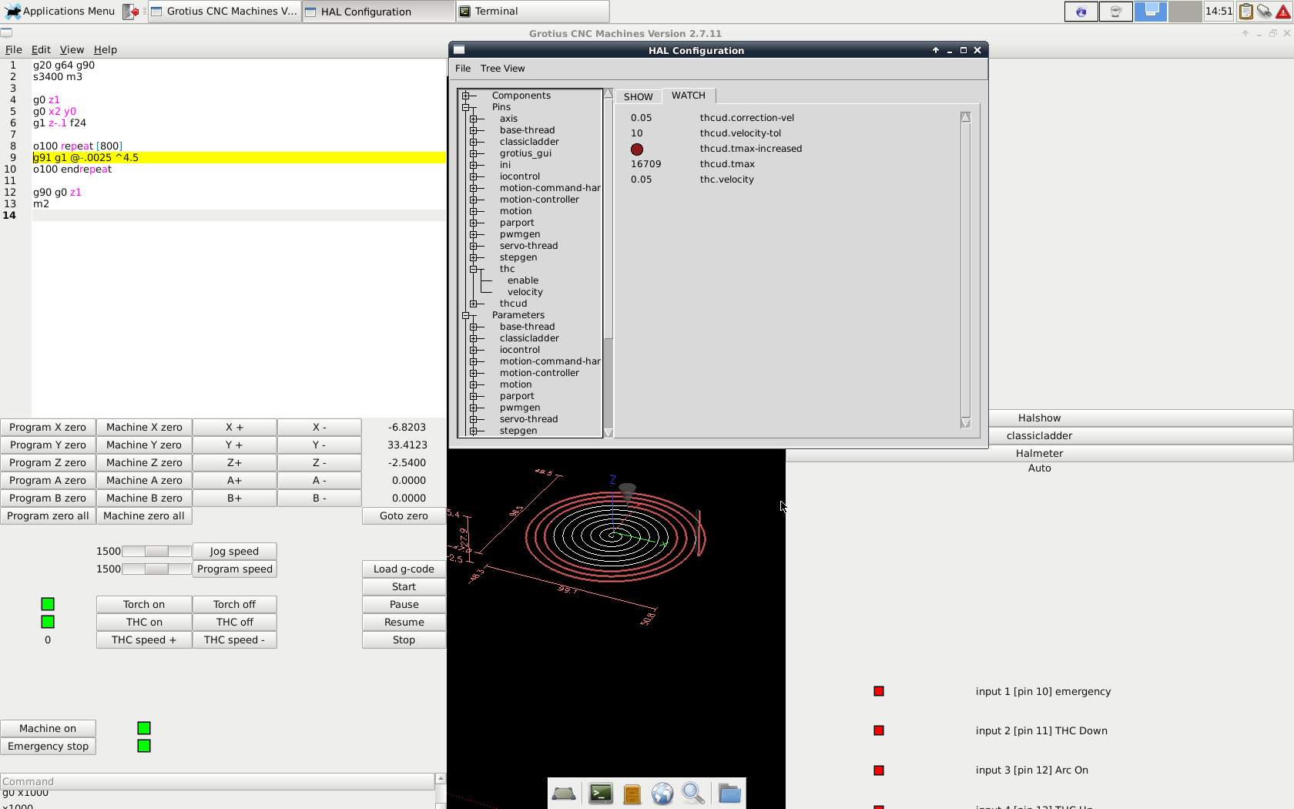Open the terminal icon in the bottom dock
The image size is (1294, 809).
[601, 794]
